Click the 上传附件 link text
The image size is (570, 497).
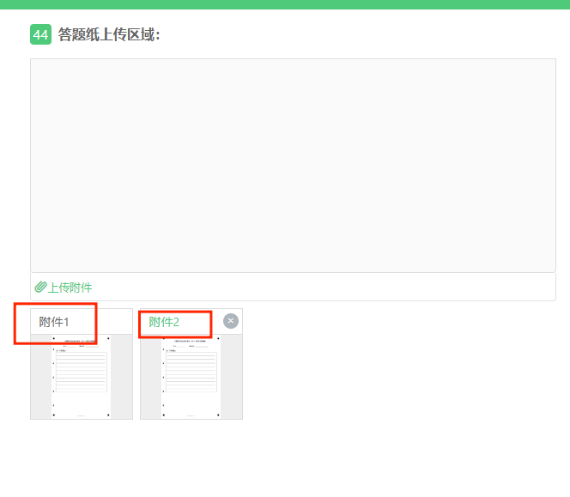tap(70, 288)
